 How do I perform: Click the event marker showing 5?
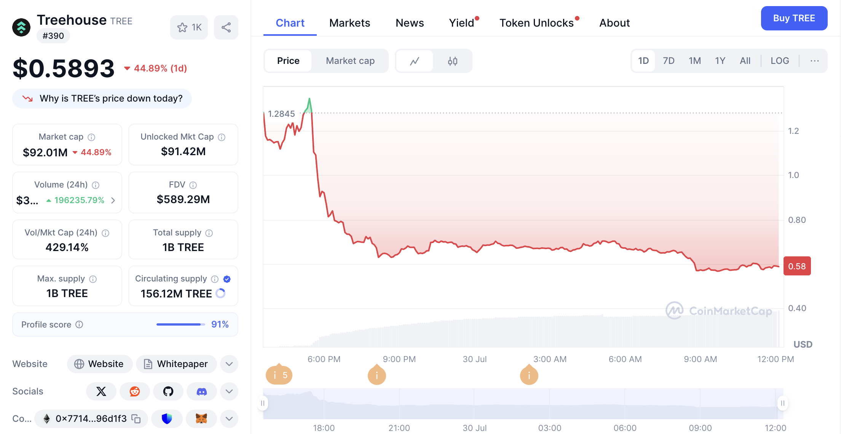[x=279, y=375]
